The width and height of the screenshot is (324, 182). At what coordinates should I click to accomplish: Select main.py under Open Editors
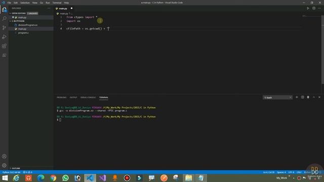tap(22, 17)
